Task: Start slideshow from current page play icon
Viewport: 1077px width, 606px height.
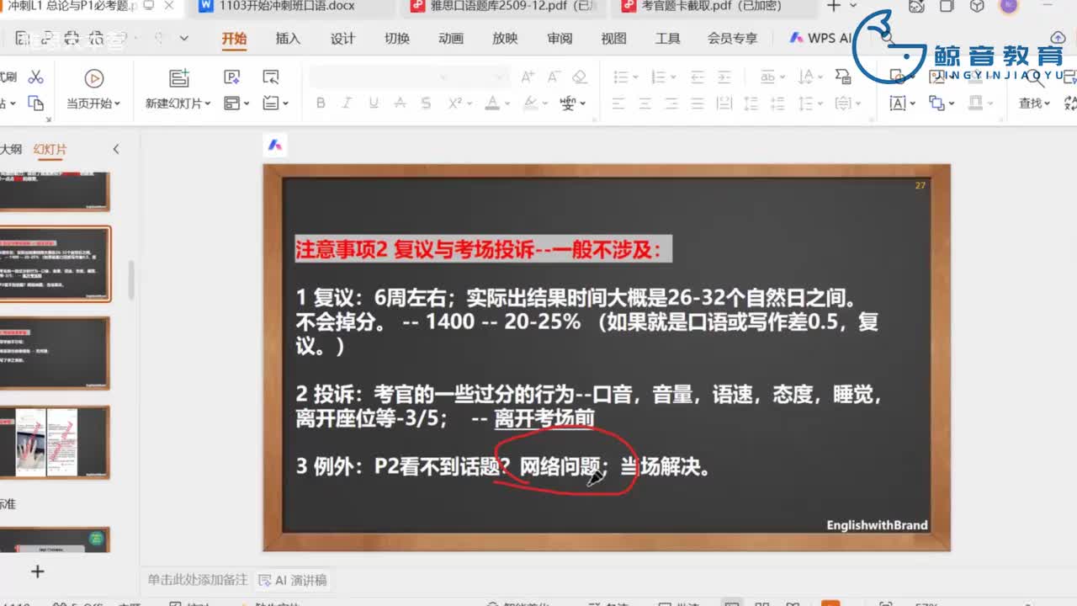Action: tap(93, 78)
